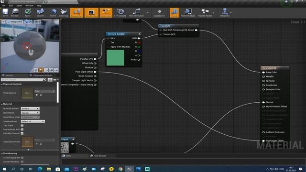Click Hide Unrelated toolbar icon

point(136,13)
